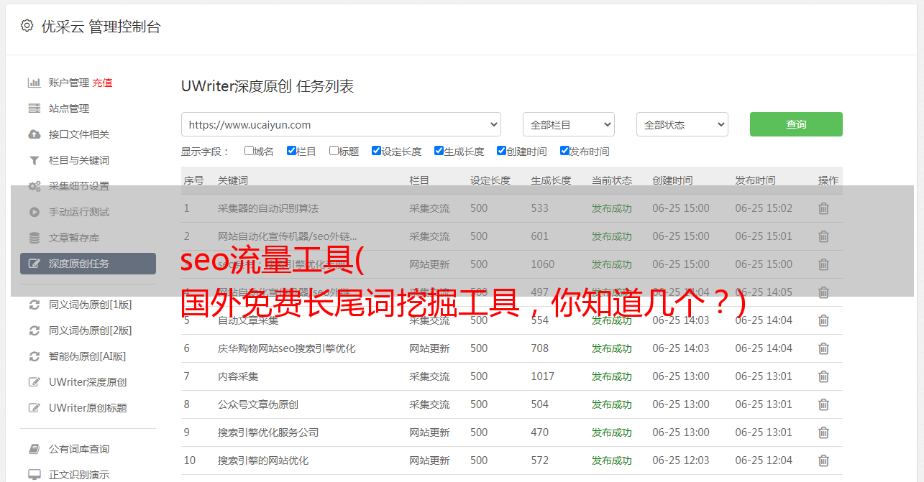Click the keyword 内容采集
Screen dimensions: 924x482
tap(238, 376)
